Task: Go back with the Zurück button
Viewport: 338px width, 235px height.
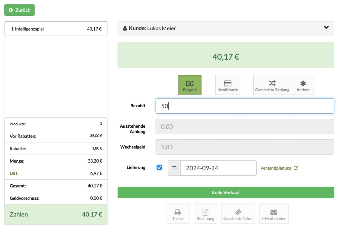Action: 19,10
